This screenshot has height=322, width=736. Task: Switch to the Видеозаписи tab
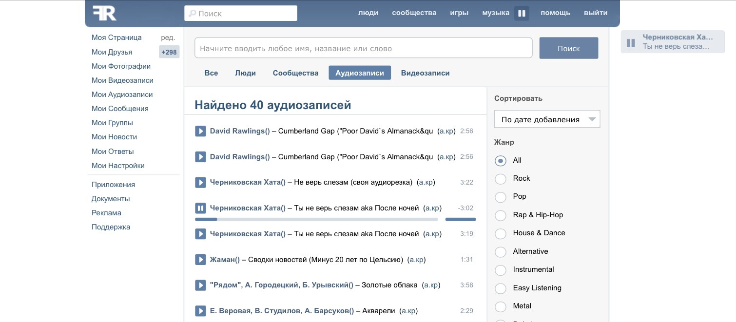[425, 73]
